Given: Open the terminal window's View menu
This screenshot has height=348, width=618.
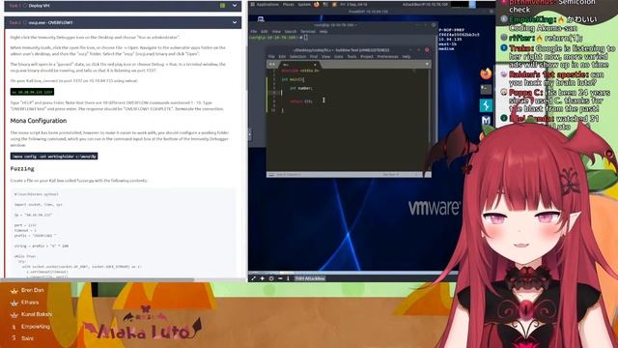Looking at the screenshot, I should point(276,32).
